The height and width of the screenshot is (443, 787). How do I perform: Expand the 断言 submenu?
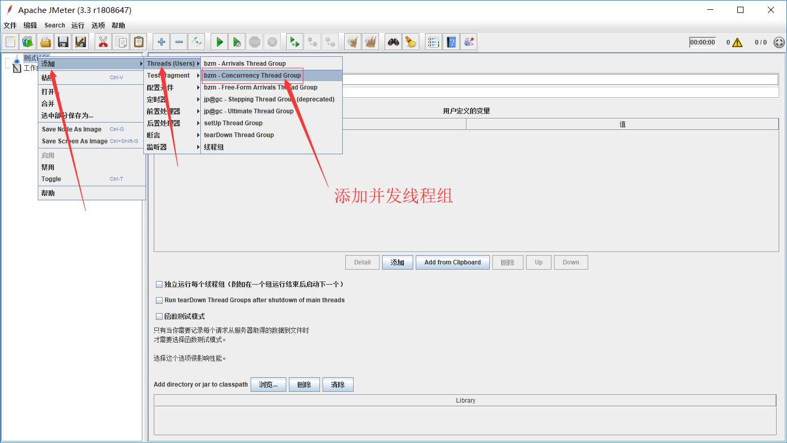point(172,135)
